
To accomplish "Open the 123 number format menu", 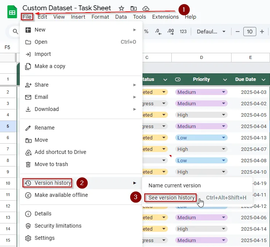I will [x=183, y=32].
